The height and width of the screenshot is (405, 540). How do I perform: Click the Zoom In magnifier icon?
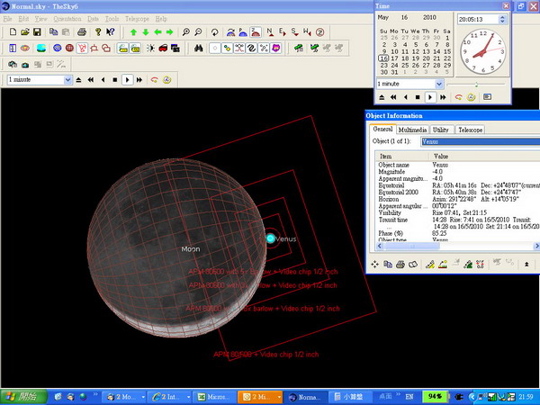[x=184, y=32]
